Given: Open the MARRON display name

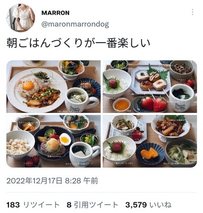Looking at the screenshot, I should (x=55, y=13).
